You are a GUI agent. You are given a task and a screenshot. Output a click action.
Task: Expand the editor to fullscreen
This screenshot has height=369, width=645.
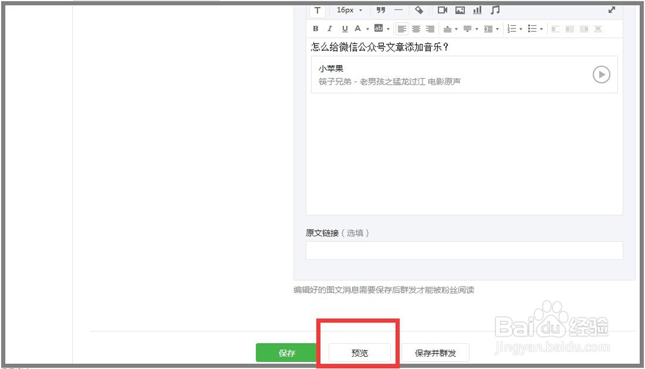coord(611,10)
